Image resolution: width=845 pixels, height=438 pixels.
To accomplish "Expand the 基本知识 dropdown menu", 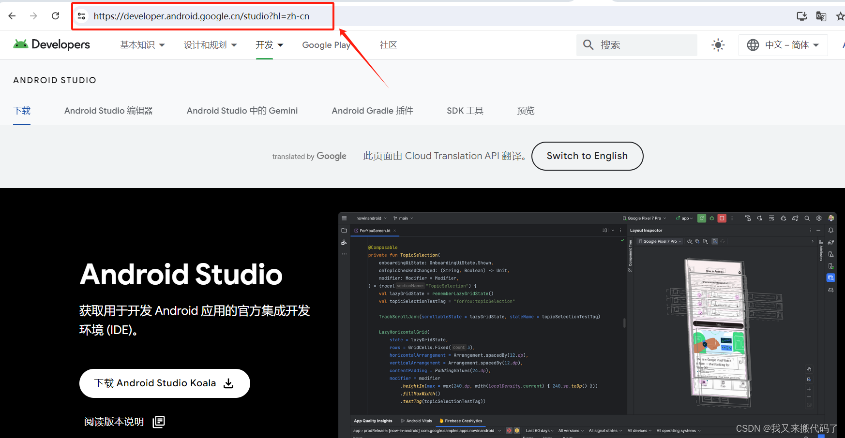I will [x=142, y=45].
